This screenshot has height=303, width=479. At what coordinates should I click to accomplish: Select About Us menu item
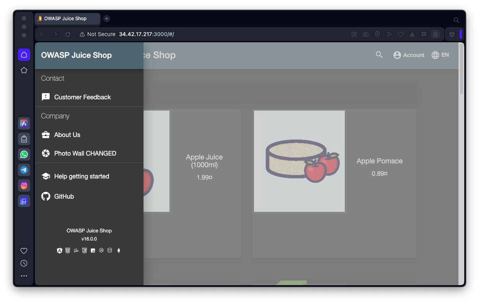coord(89,135)
